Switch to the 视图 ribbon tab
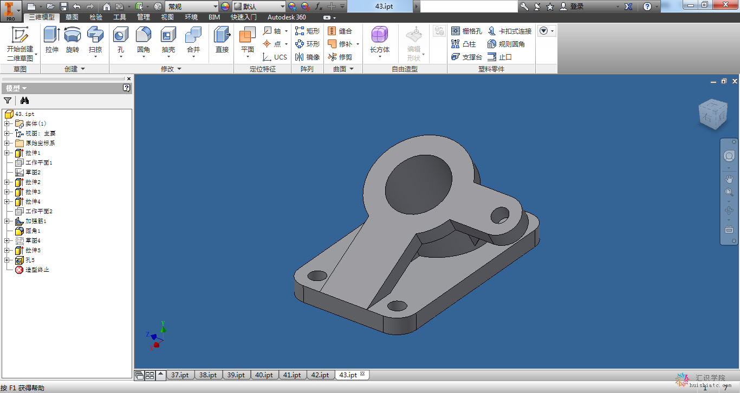This screenshot has width=740, height=393. click(x=167, y=17)
